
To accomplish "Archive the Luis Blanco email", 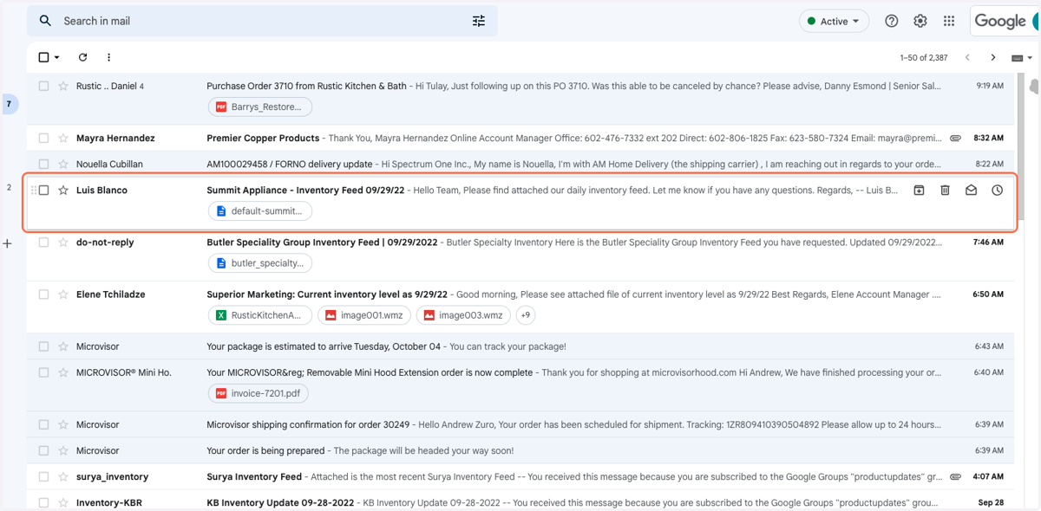I will coord(920,191).
